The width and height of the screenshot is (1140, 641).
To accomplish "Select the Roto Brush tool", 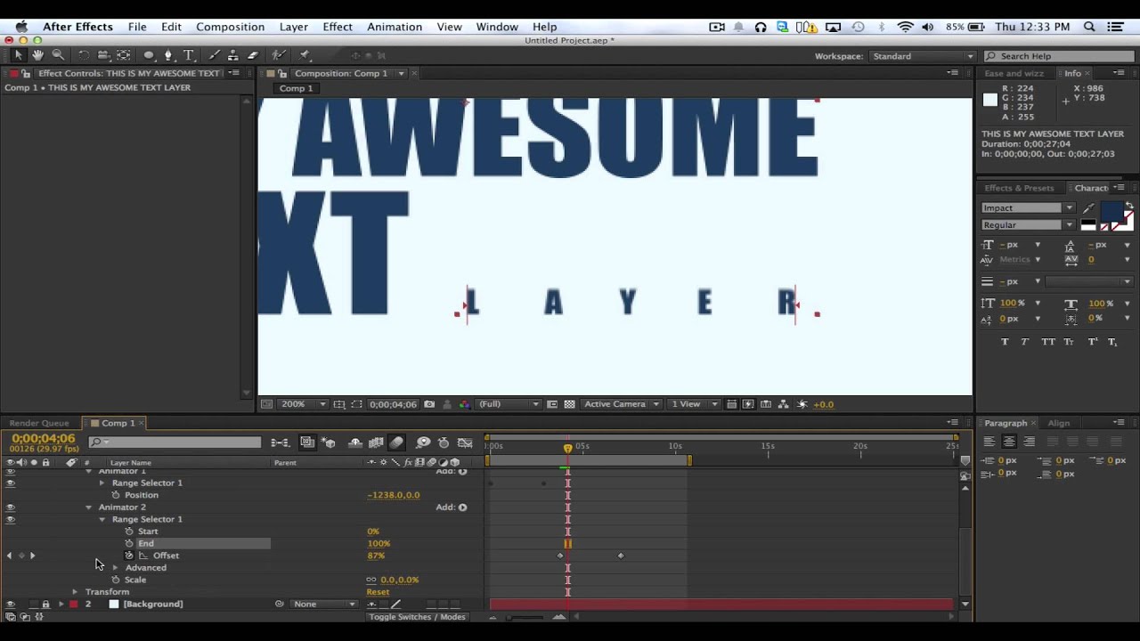I will coord(279,55).
